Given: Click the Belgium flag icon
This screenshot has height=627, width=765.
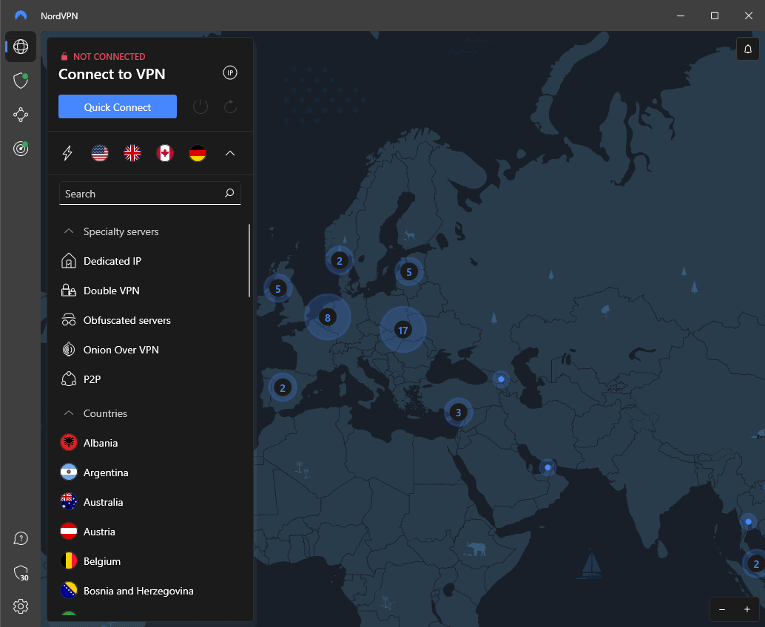Looking at the screenshot, I should tap(69, 561).
